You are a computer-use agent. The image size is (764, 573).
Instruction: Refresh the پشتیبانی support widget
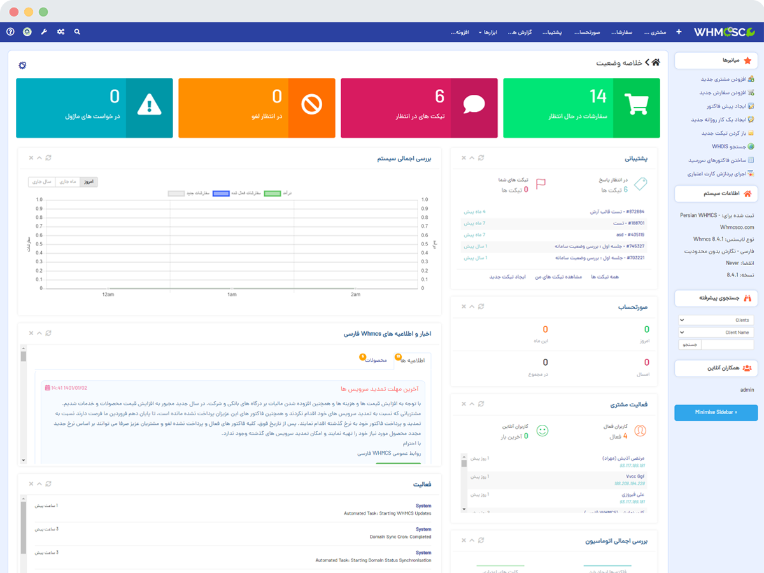point(481,158)
